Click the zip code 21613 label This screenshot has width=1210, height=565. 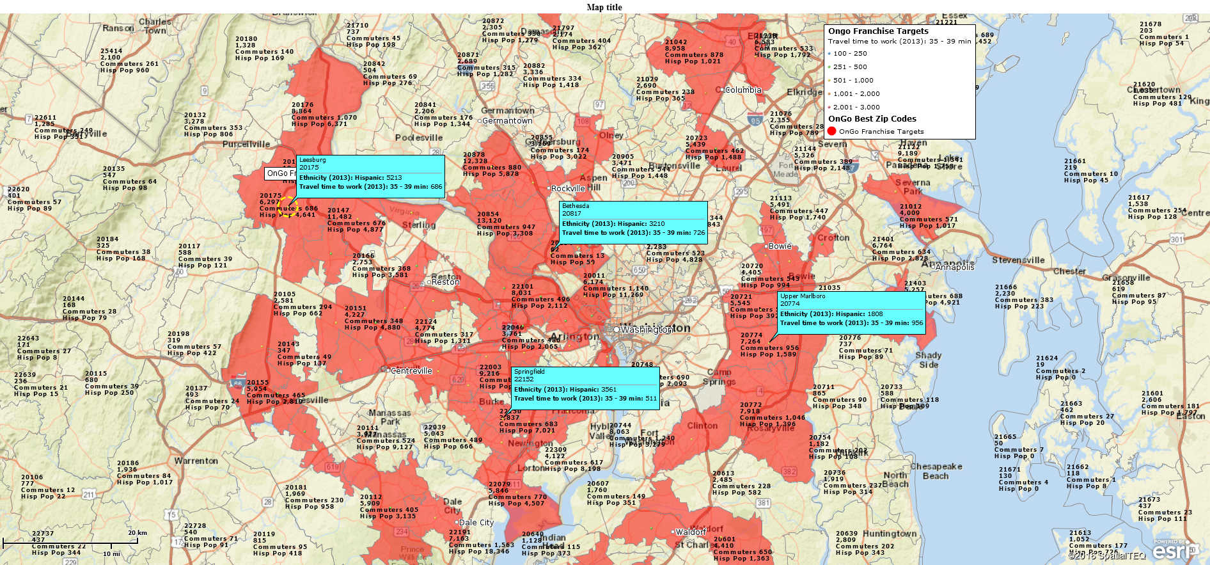point(1080,533)
